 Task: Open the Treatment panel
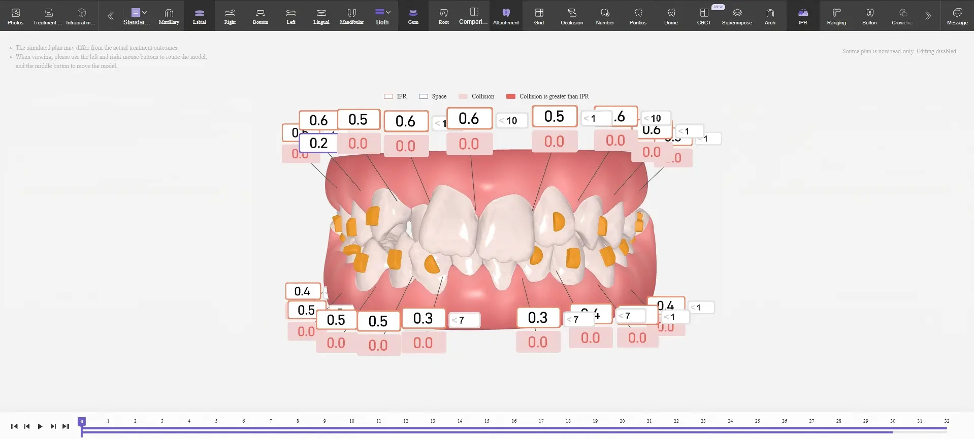(x=48, y=16)
